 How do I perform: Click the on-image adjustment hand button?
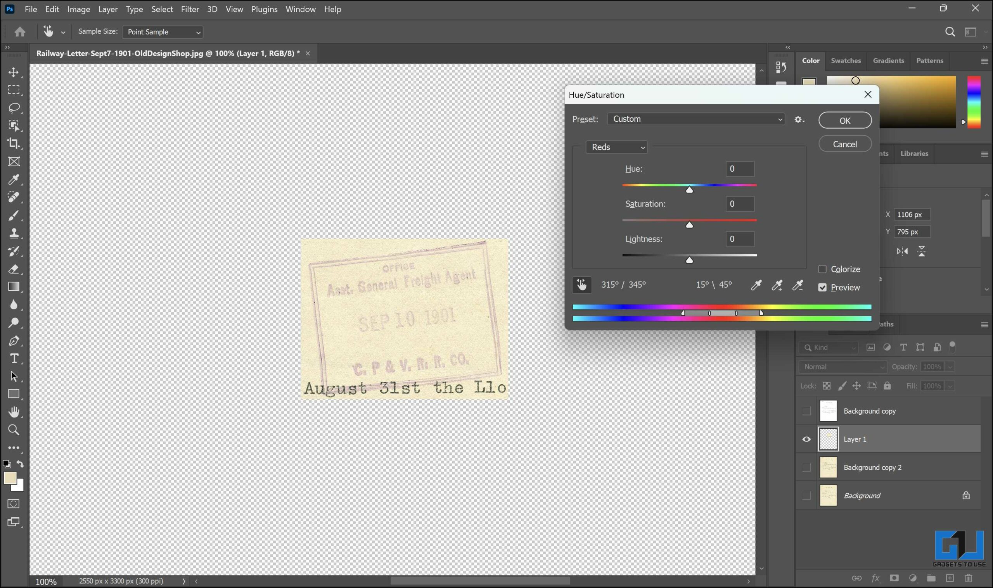point(581,285)
